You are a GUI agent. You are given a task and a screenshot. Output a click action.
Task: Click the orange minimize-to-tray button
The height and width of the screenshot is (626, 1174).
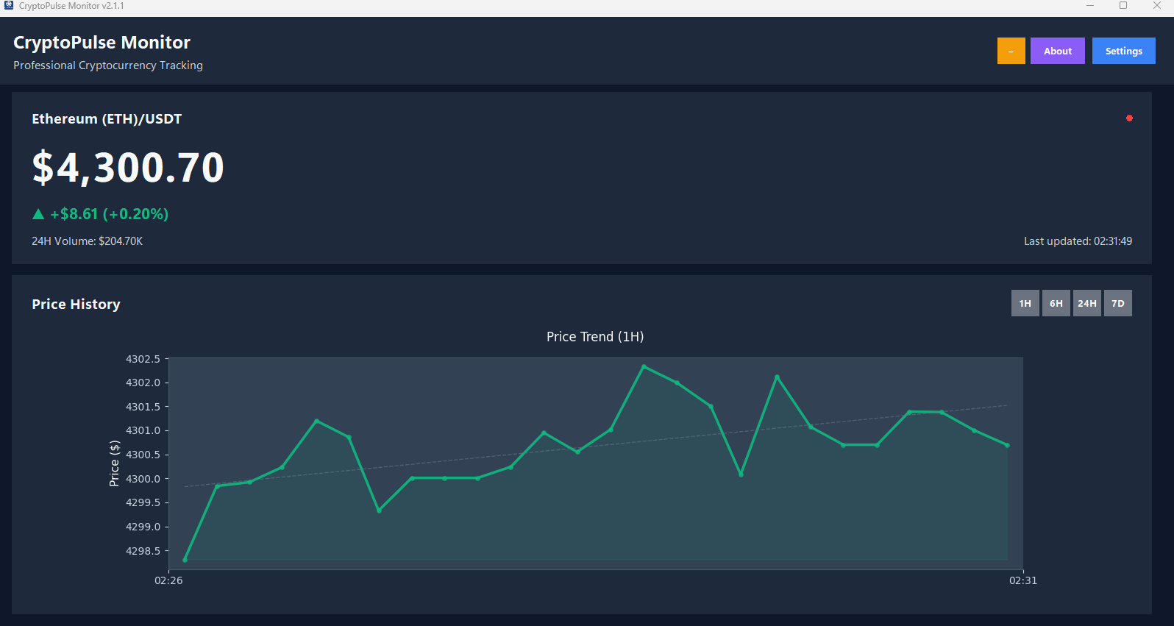point(1011,51)
